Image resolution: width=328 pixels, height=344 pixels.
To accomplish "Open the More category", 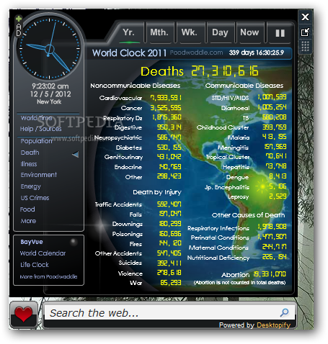I will coord(28,221).
